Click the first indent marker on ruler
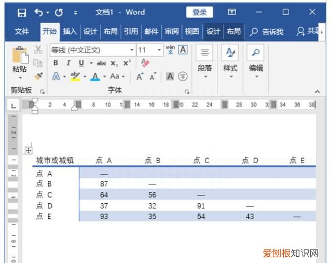Image resolution: width=332 pixels, height=263 pixels. (x=35, y=101)
